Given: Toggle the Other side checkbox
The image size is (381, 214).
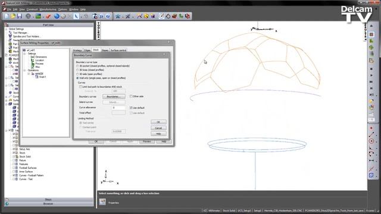Looking at the screenshot, I should click(x=131, y=96).
